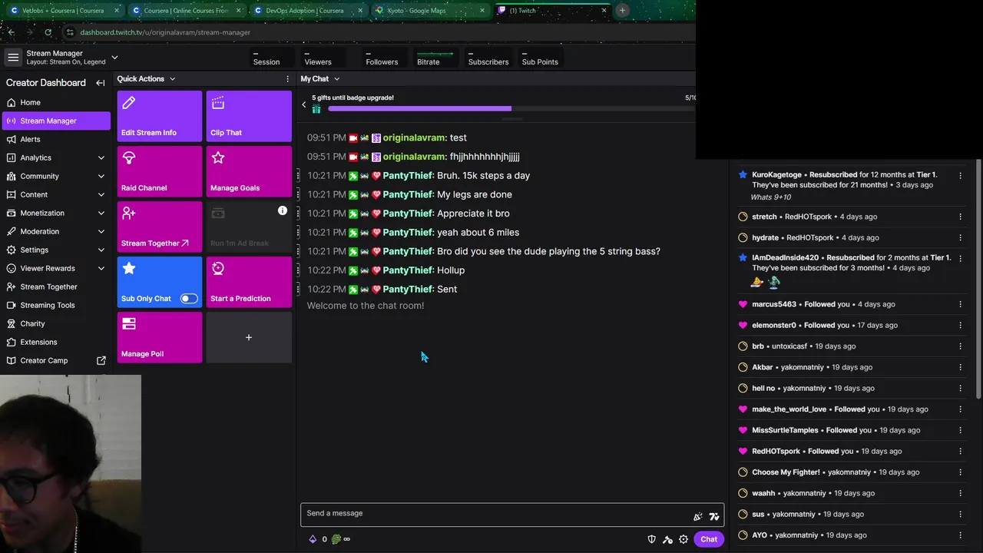Collapse the Creator Dashboard sidebar
This screenshot has width=983, height=553.
(101, 83)
